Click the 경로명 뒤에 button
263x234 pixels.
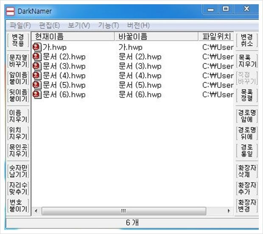click(247, 133)
